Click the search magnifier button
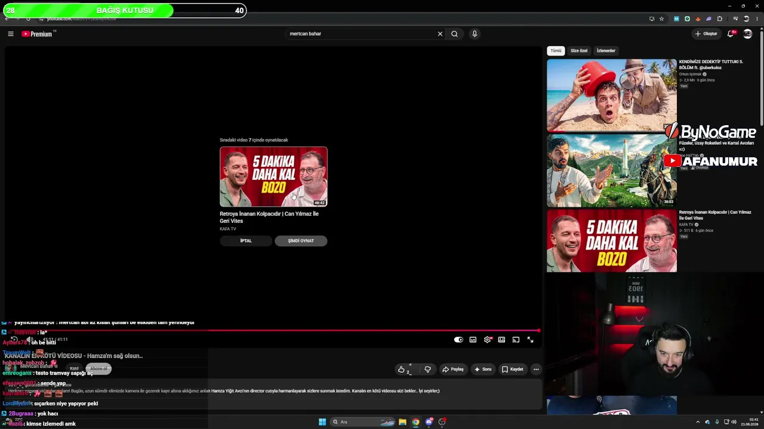Screen dimensions: 764x429 coord(454,34)
